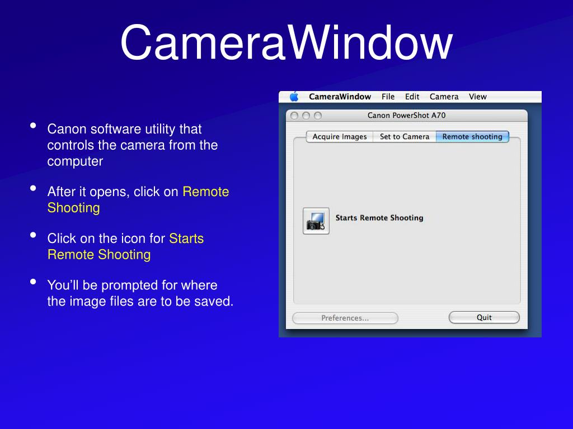Open the CameraWindow application menu
The image size is (573, 429).
[x=340, y=97]
